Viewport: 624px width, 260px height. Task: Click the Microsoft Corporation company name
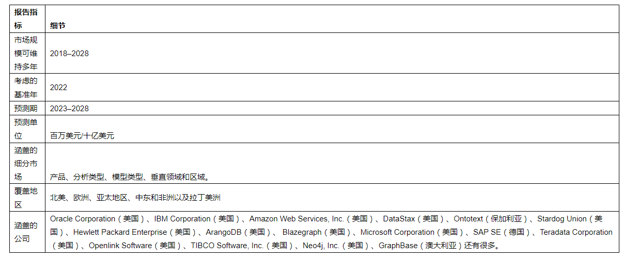click(397, 232)
